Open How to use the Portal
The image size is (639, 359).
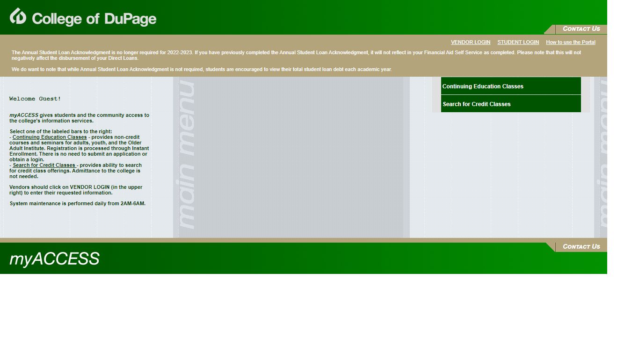coord(571,42)
